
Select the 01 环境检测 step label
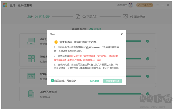(42, 17)
